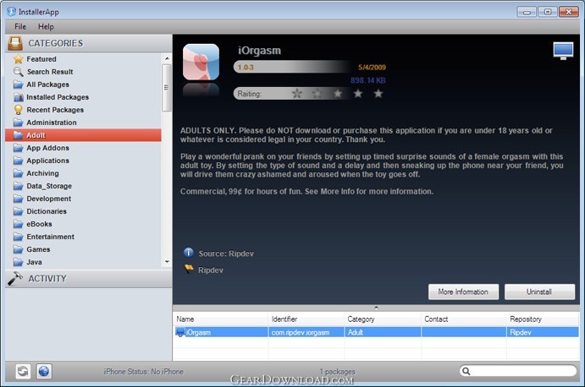Open the File menu
585x387 pixels.
click(x=20, y=26)
